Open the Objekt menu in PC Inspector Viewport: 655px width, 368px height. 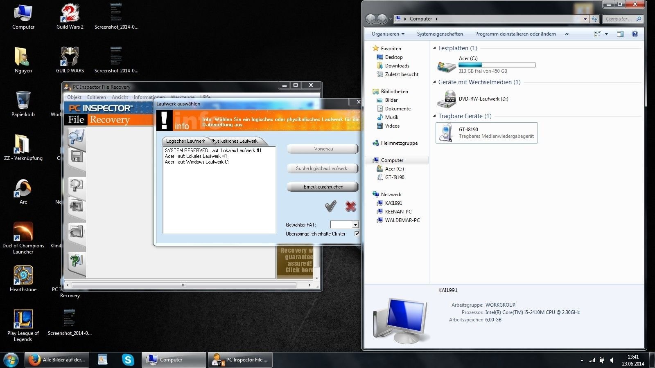(x=74, y=97)
